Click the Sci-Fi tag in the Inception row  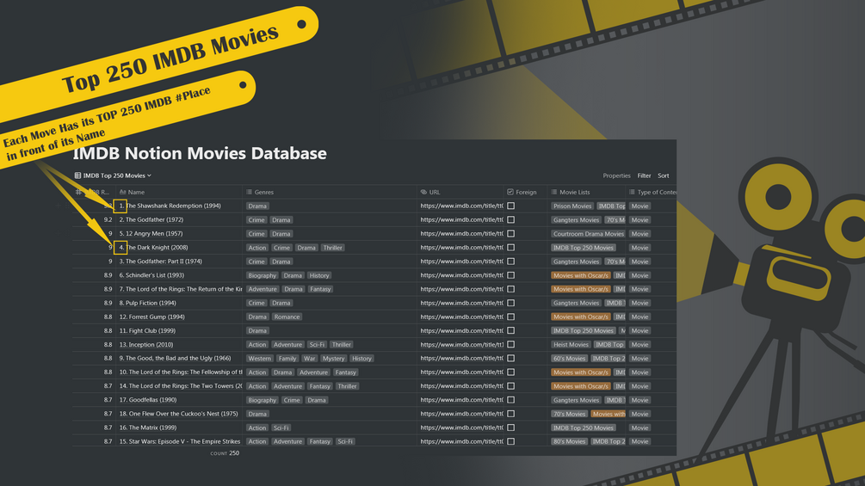tap(317, 345)
